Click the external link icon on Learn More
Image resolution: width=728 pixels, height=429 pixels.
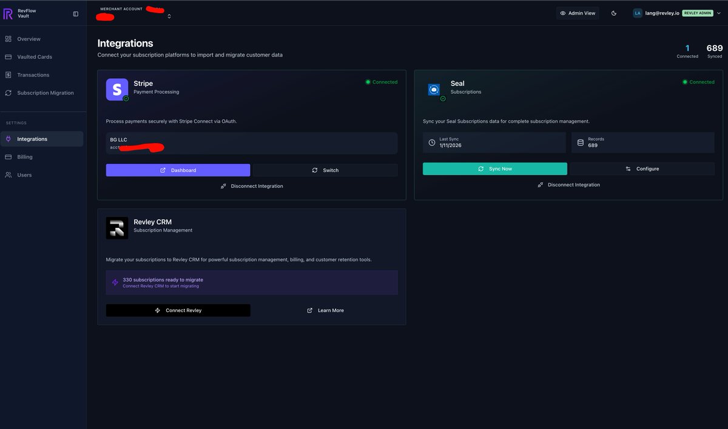(310, 310)
